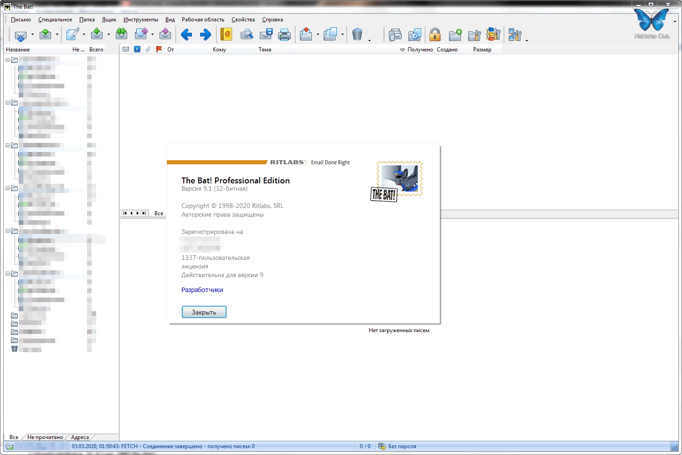Open the Папка menu
682x455 pixels.
(87, 20)
